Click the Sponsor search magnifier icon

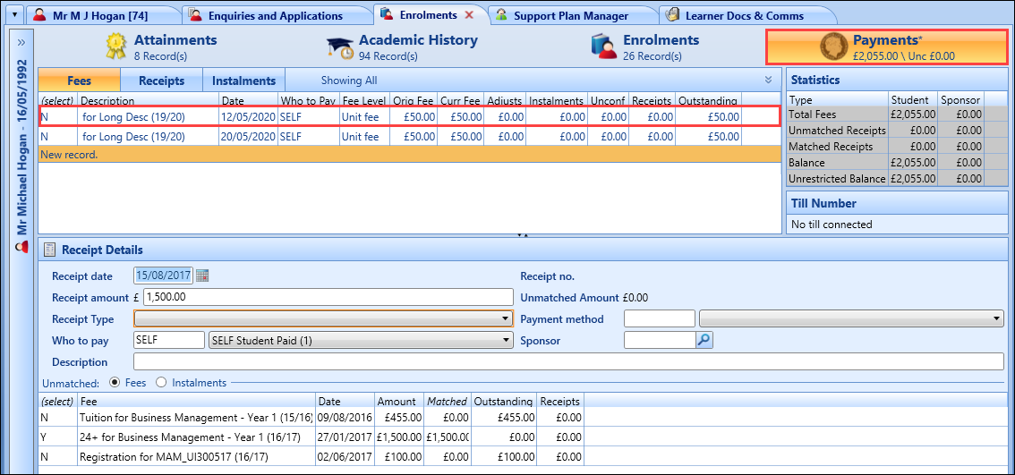(x=704, y=340)
